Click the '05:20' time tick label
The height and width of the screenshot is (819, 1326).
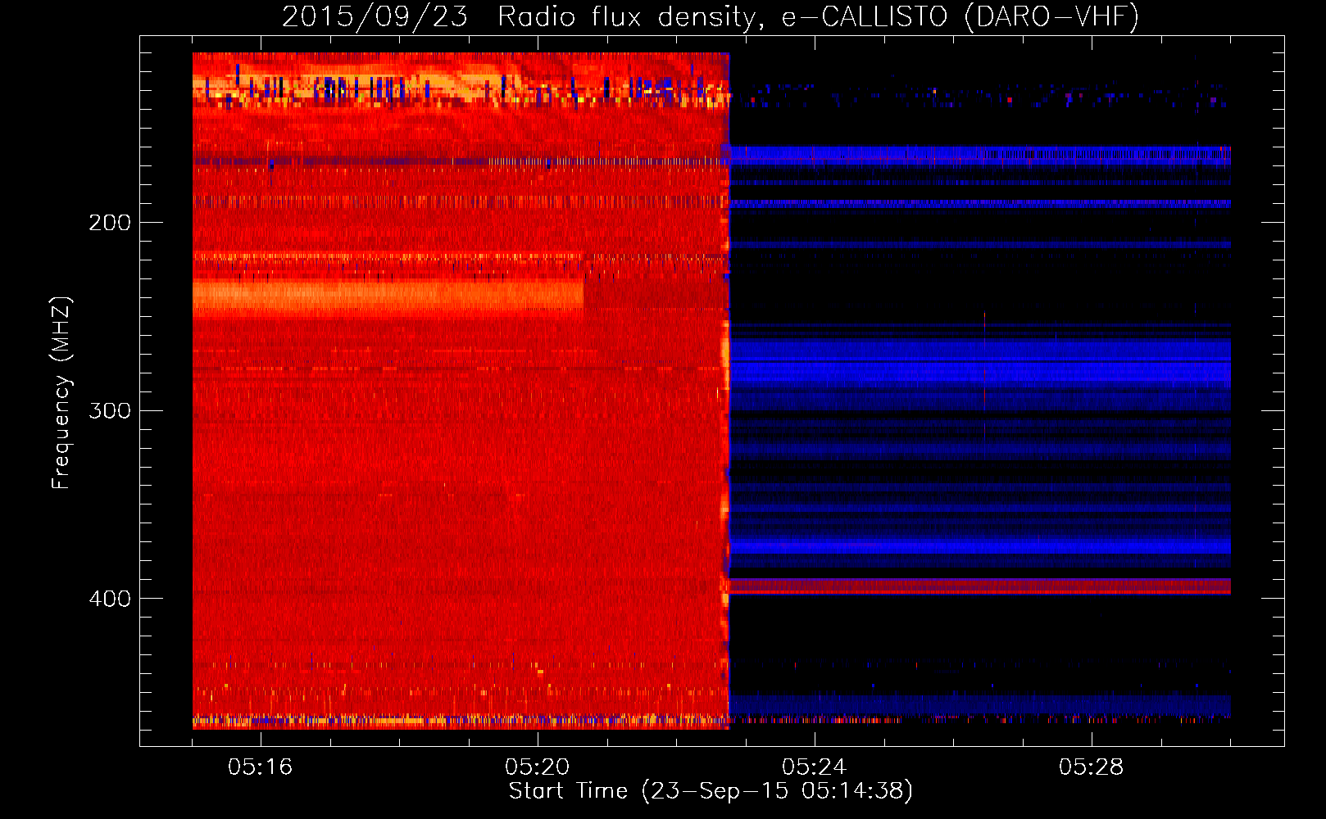[x=538, y=767]
